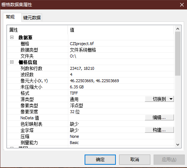Click the 编辑... button for NoData
This screenshot has height=168, width=187.
pos(159,117)
